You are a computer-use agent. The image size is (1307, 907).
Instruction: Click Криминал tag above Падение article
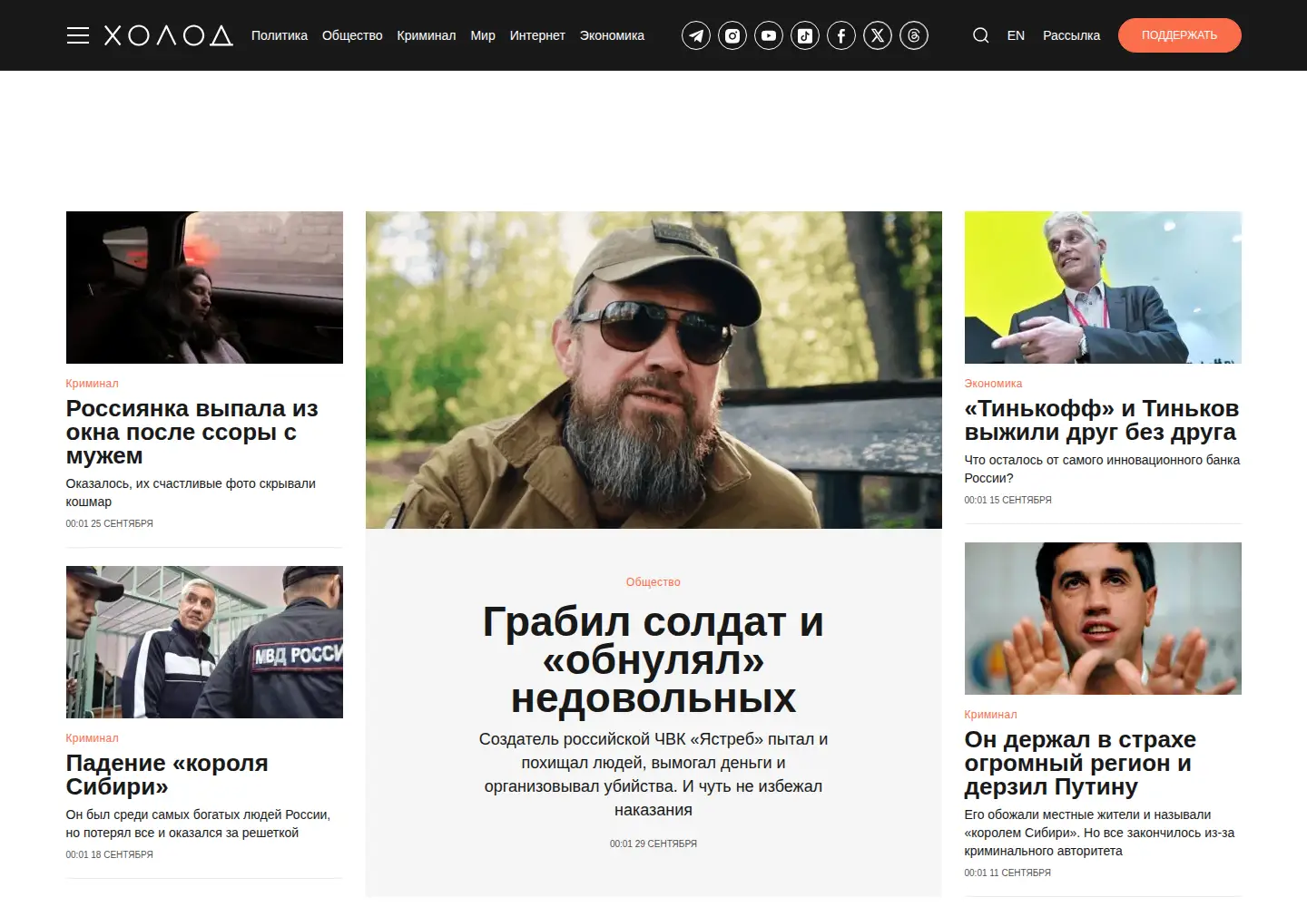click(x=92, y=738)
